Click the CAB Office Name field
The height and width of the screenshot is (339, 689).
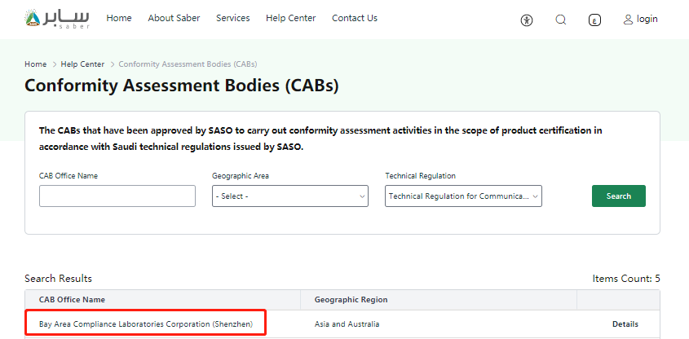tap(117, 196)
